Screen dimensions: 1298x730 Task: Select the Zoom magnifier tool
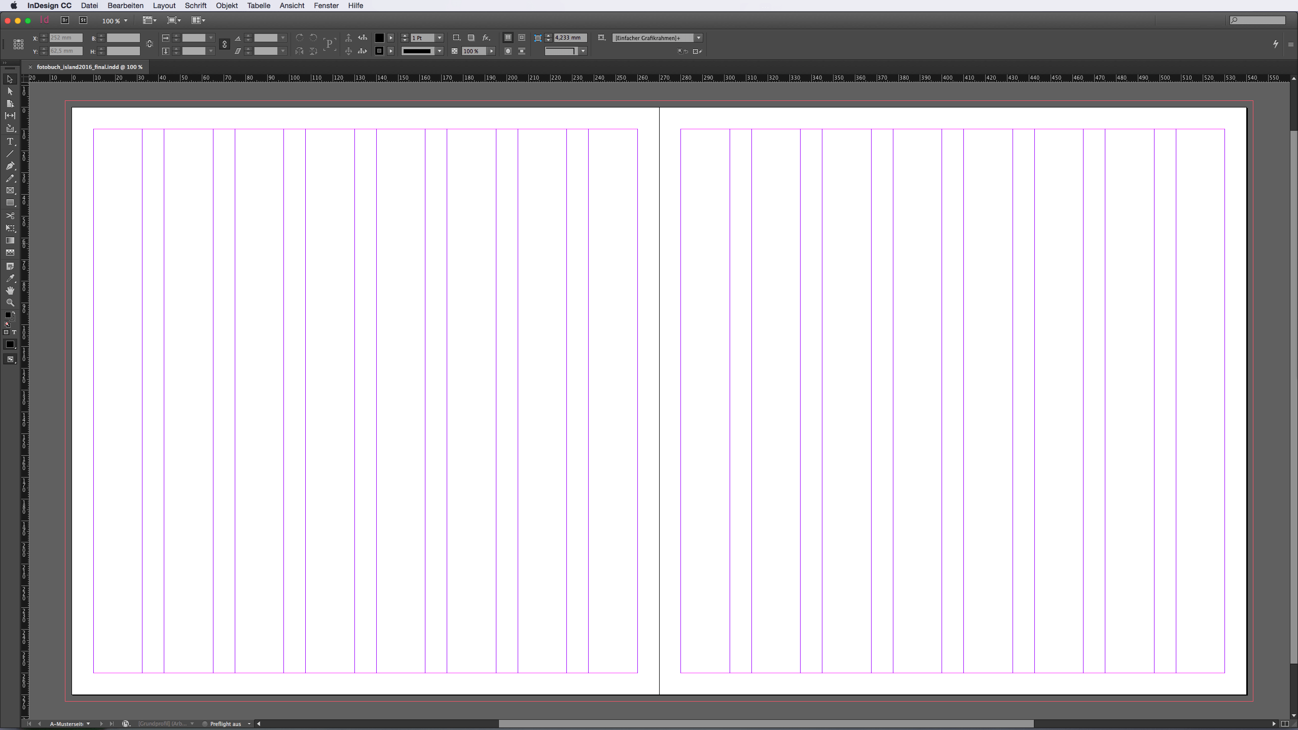(x=10, y=303)
